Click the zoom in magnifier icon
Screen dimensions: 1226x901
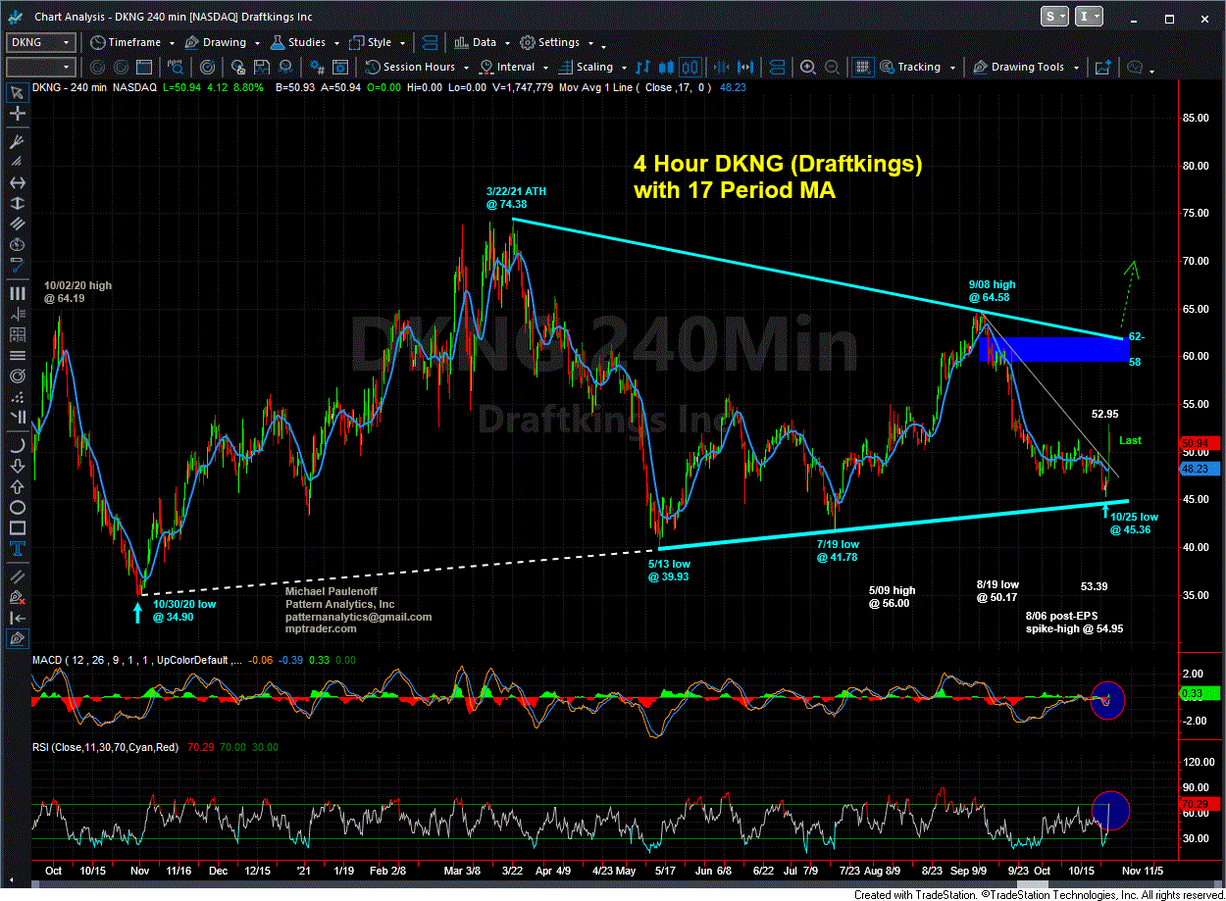[x=807, y=67]
